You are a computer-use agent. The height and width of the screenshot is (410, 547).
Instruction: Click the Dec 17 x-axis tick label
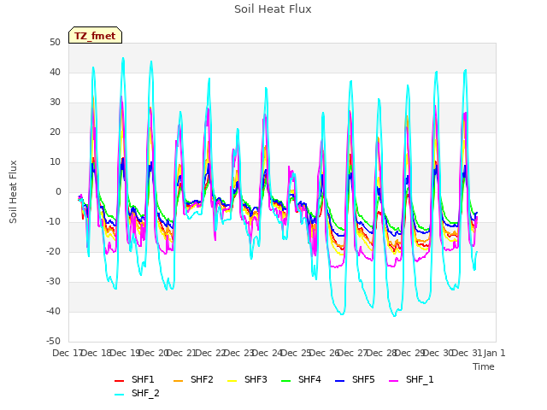[x=67, y=353]
